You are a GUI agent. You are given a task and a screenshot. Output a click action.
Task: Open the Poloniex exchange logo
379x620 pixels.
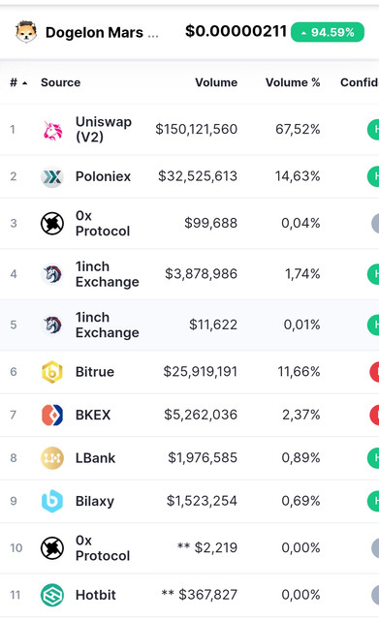tap(52, 176)
